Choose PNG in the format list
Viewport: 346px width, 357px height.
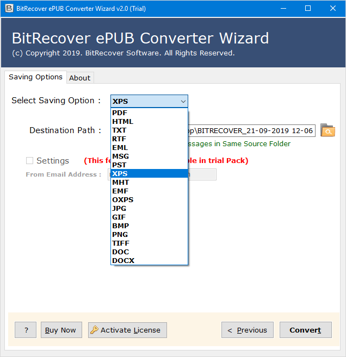click(x=149, y=234)
